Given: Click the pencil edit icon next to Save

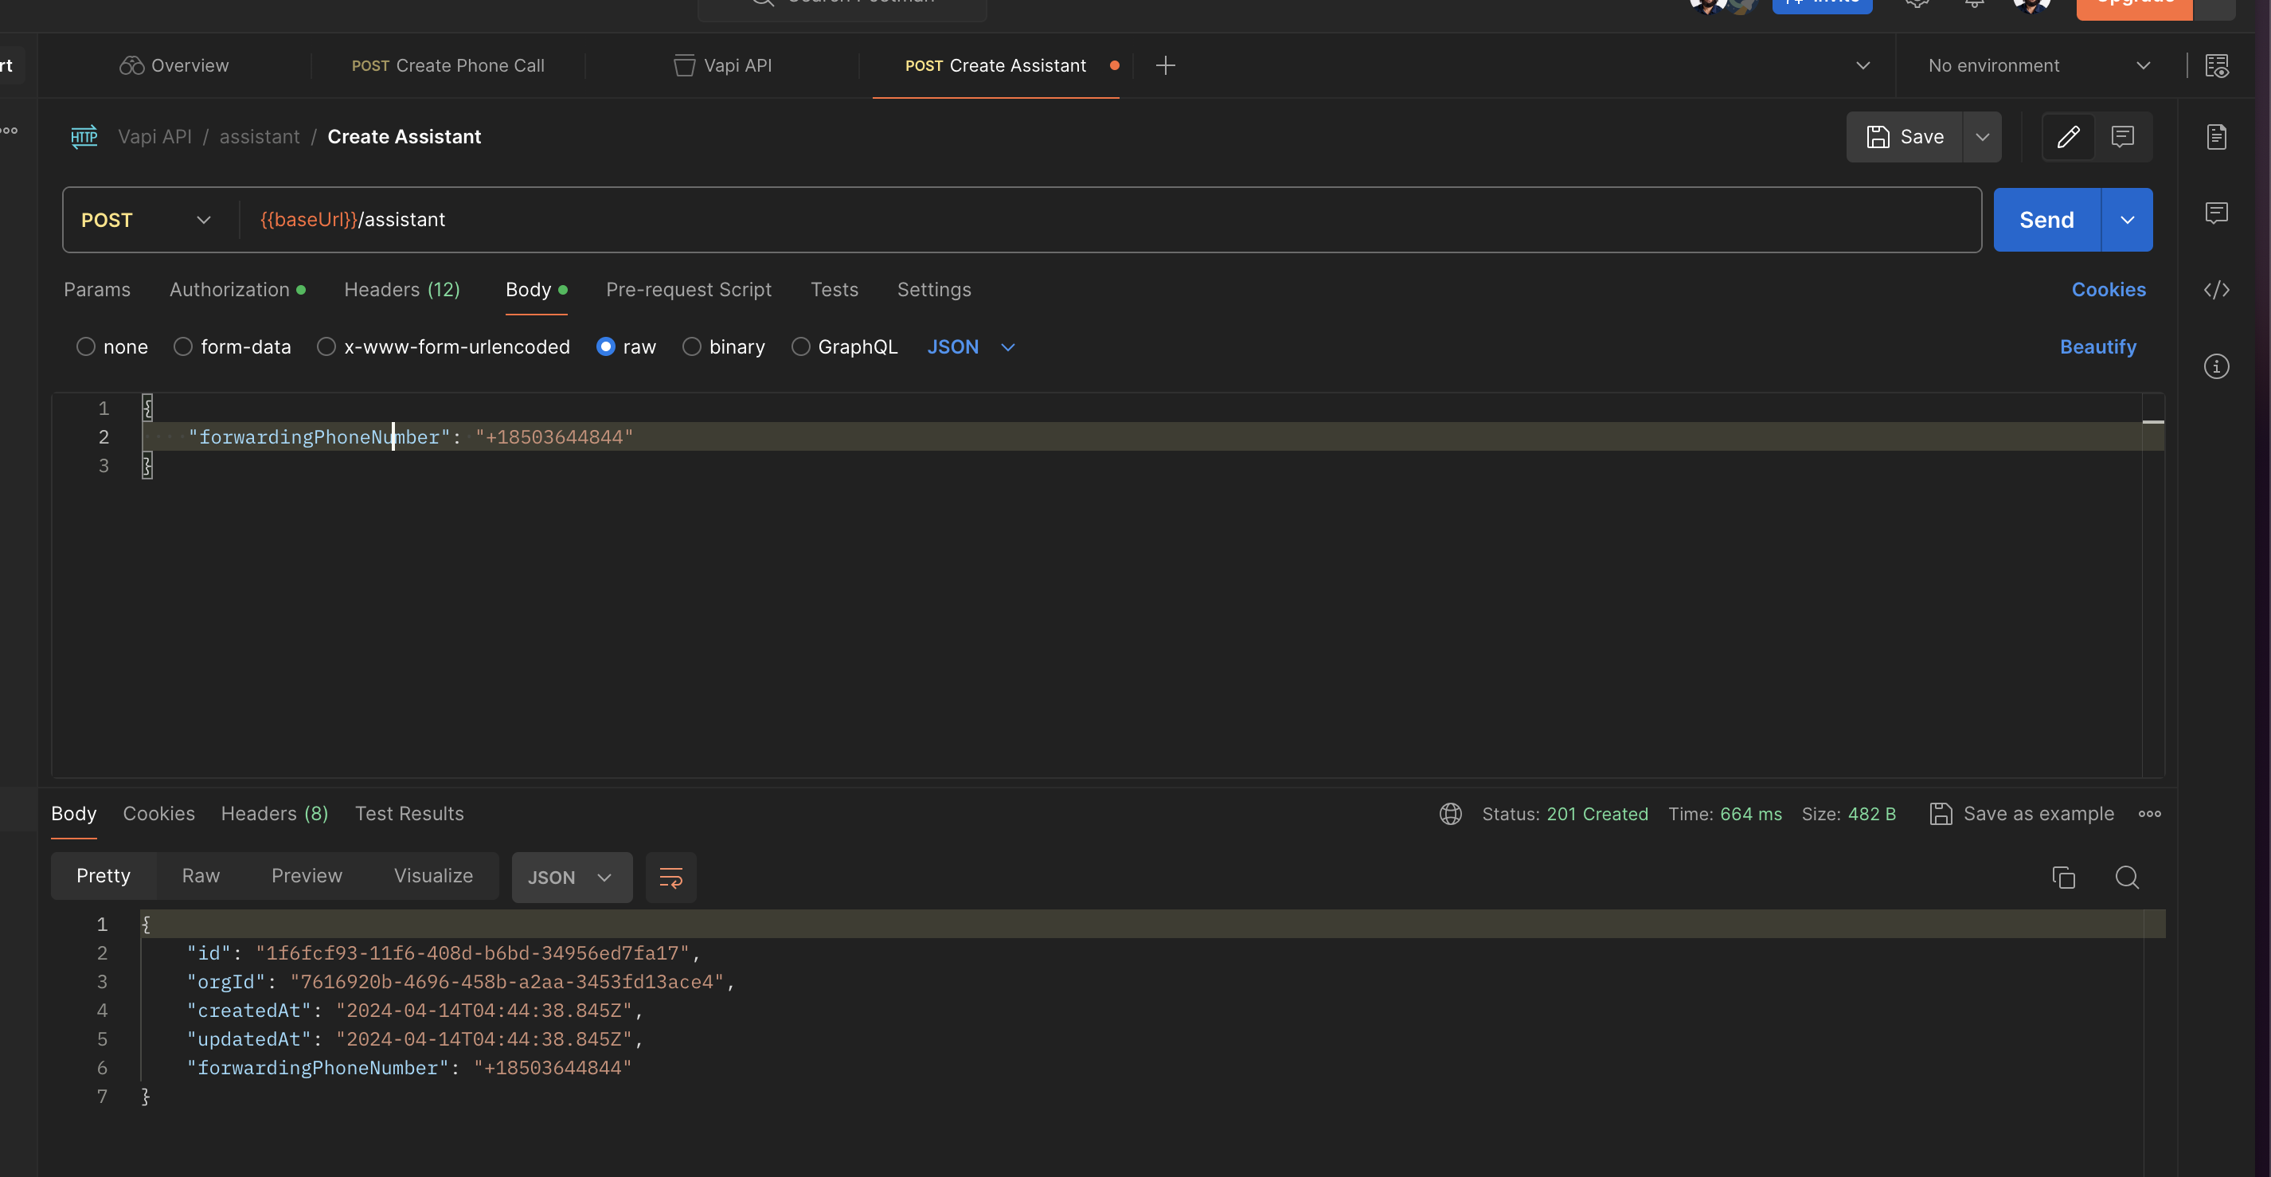Looking at the screenshot, I should 2067,137.
